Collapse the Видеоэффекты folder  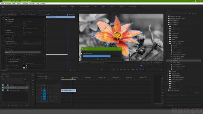coord(167,25)
